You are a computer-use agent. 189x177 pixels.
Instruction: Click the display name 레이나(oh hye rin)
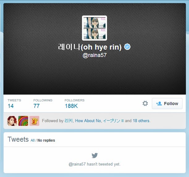point(90,47)
